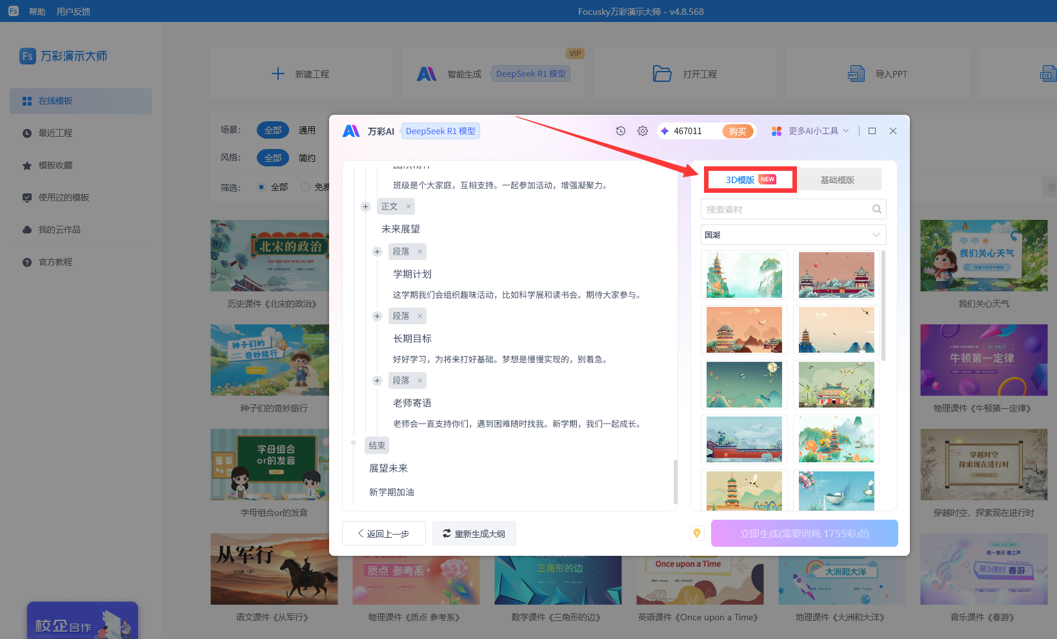Image resolution: width=1057 pixels, height=639 pixels.
Task: Select 全部 pill in the 风格 row
Action: (x=273, y=157)
